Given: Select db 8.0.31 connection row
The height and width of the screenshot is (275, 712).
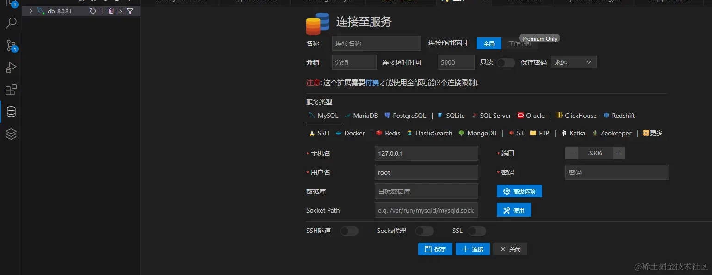Looking at the screenshot, I should [x=81, y=11].
